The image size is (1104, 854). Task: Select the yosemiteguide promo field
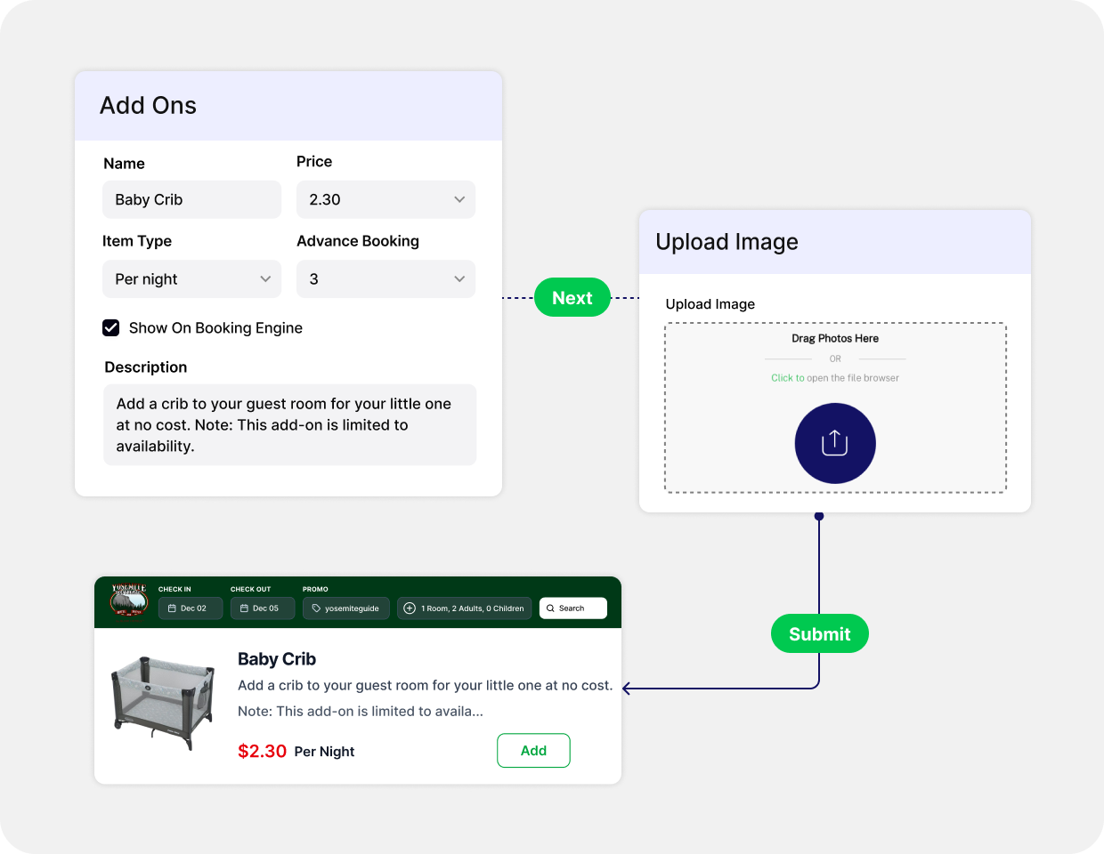tap(346, 608)
